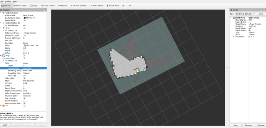Click the Global Options gear icon

coord(3,13)
